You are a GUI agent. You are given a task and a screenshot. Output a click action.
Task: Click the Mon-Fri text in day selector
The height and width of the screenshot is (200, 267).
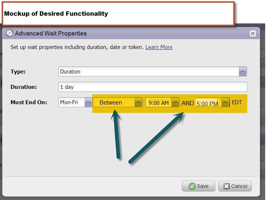coord(69,103)
